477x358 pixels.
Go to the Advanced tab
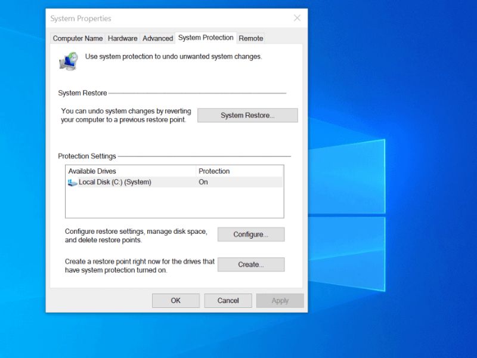157,38
